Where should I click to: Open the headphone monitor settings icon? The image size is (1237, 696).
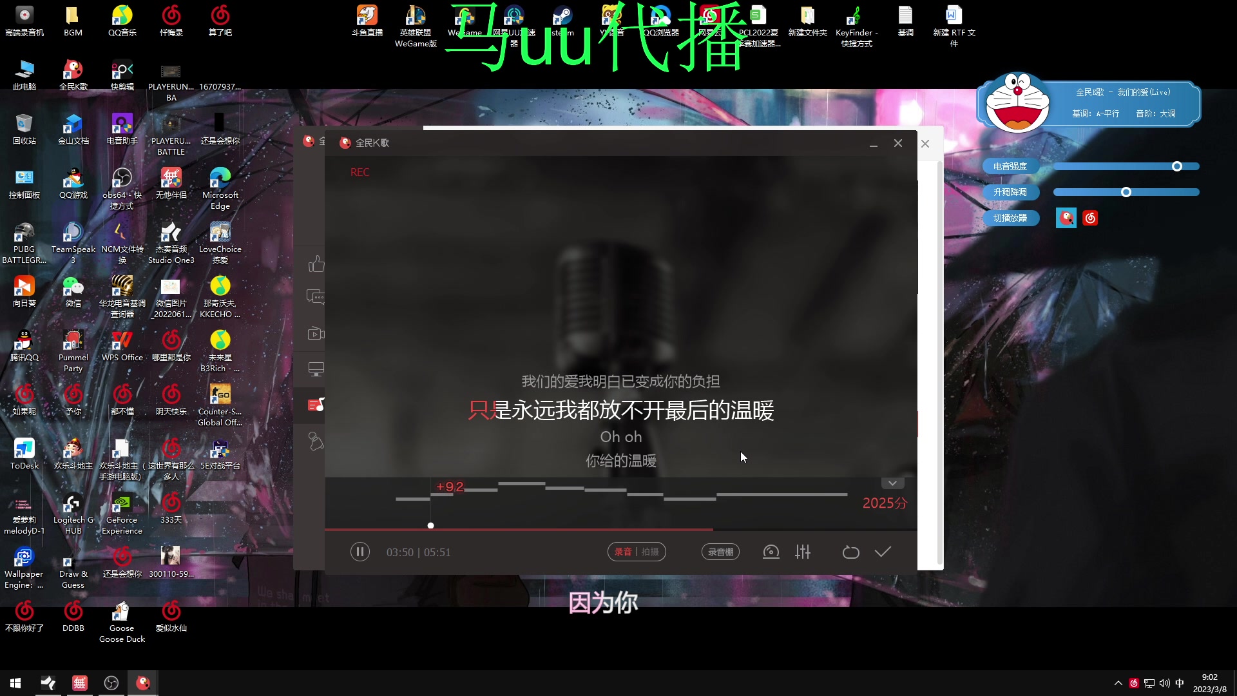point(771,552)
